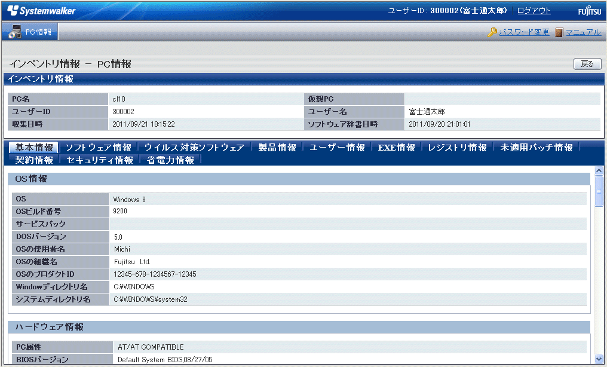Screen dimensions: 607x367
Task: Switch to the 製品情報 tab
Action: (x=277, y=148)
